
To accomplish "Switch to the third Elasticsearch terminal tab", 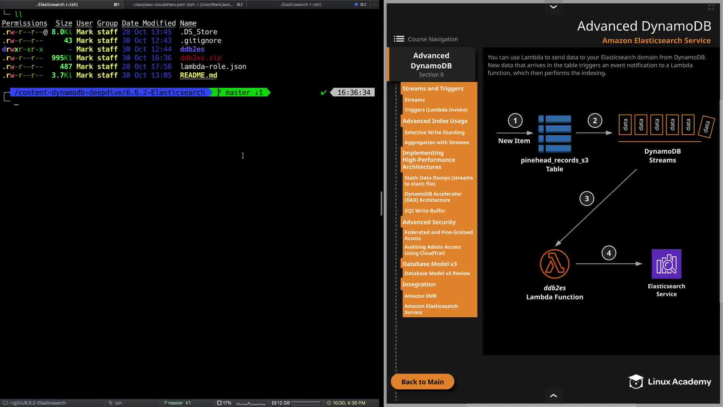I will [x=300, y=5].
